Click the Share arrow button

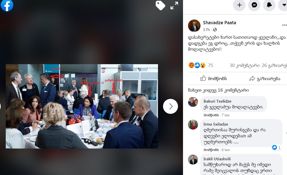(265, 79)
